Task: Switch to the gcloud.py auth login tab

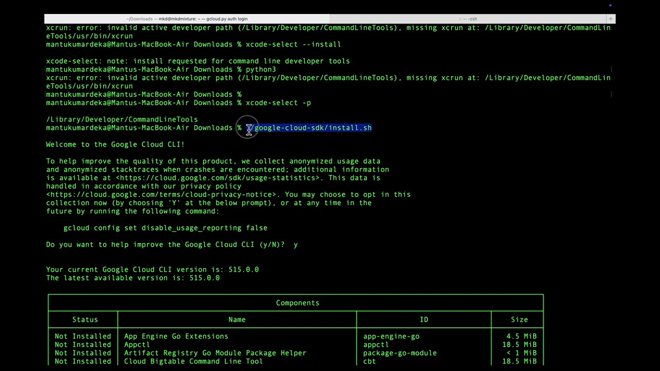Action: (x=187, y=19)
